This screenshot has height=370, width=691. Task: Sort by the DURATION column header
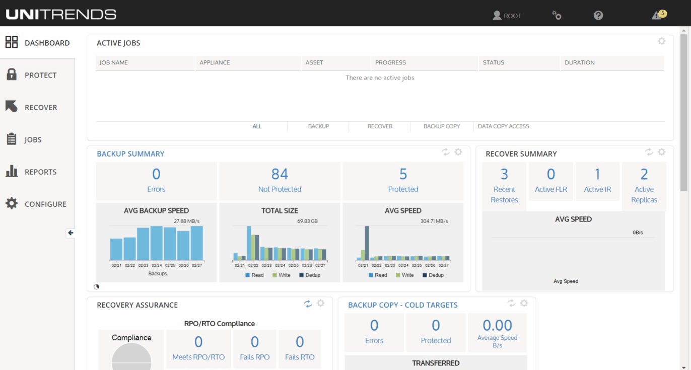pyautogui.click(x=612, y=63)
